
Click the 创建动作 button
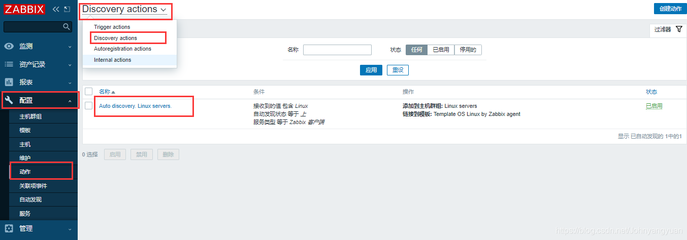pyautogui.click(x=670, y=9)
